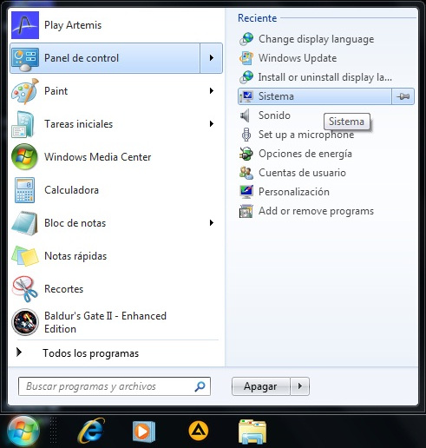The width and height of the screenshot is (426, 448).
Task: Open Windows Media Player from taskbar
Action: point(144,432)
